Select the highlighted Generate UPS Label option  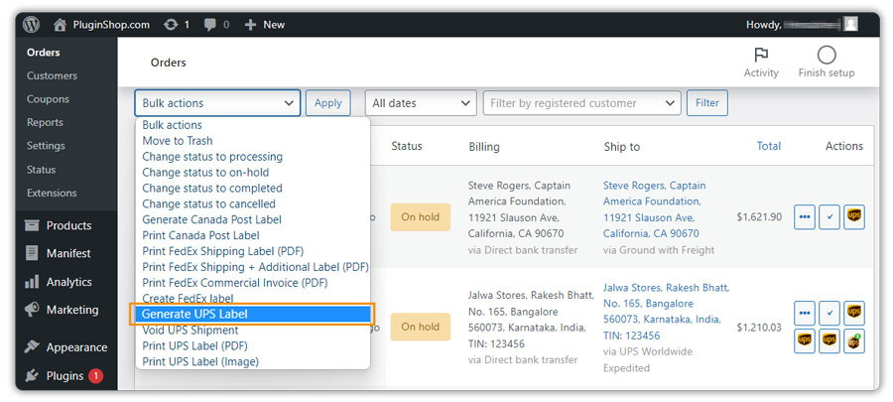pos(253,314)
